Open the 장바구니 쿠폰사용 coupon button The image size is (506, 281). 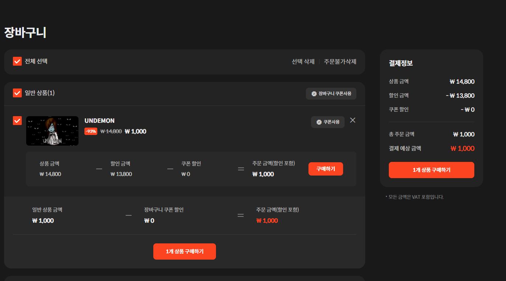331,94
